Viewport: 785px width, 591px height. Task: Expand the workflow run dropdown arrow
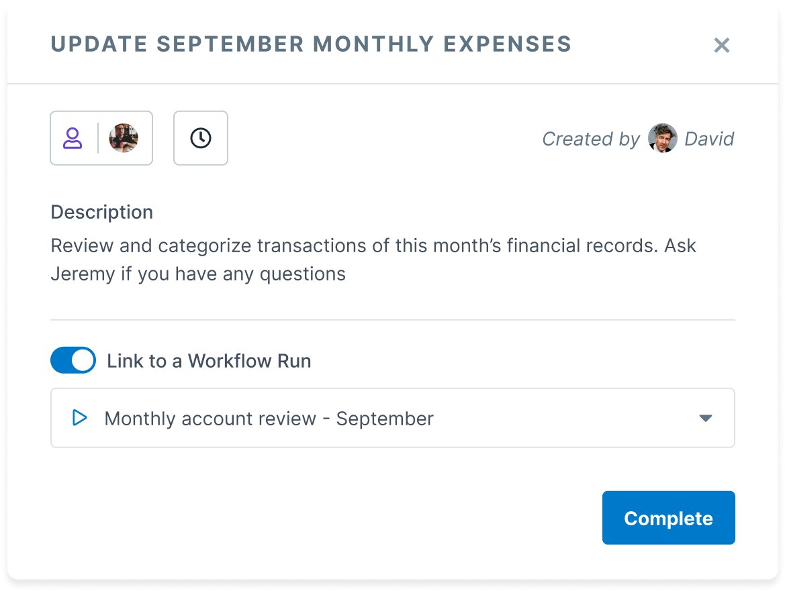705,418
